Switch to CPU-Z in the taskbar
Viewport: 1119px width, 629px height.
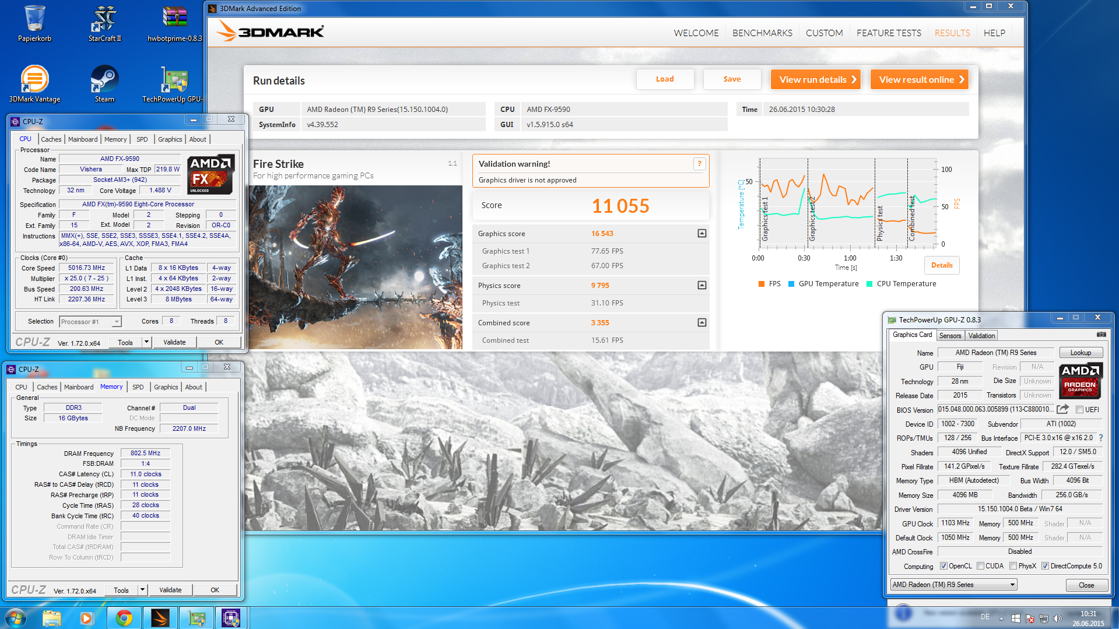pyautogui.click(x=231, y=618)
